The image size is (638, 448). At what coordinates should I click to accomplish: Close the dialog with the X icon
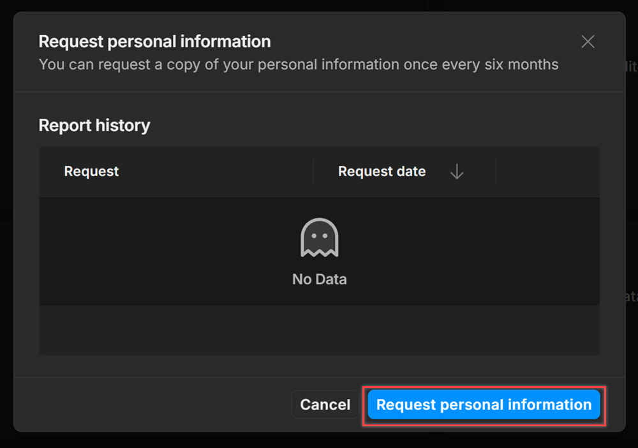(x=588, y=41)
